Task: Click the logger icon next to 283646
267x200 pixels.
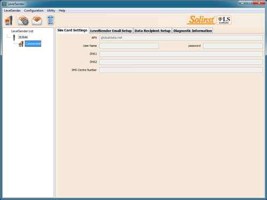Action: click(14, 37)
